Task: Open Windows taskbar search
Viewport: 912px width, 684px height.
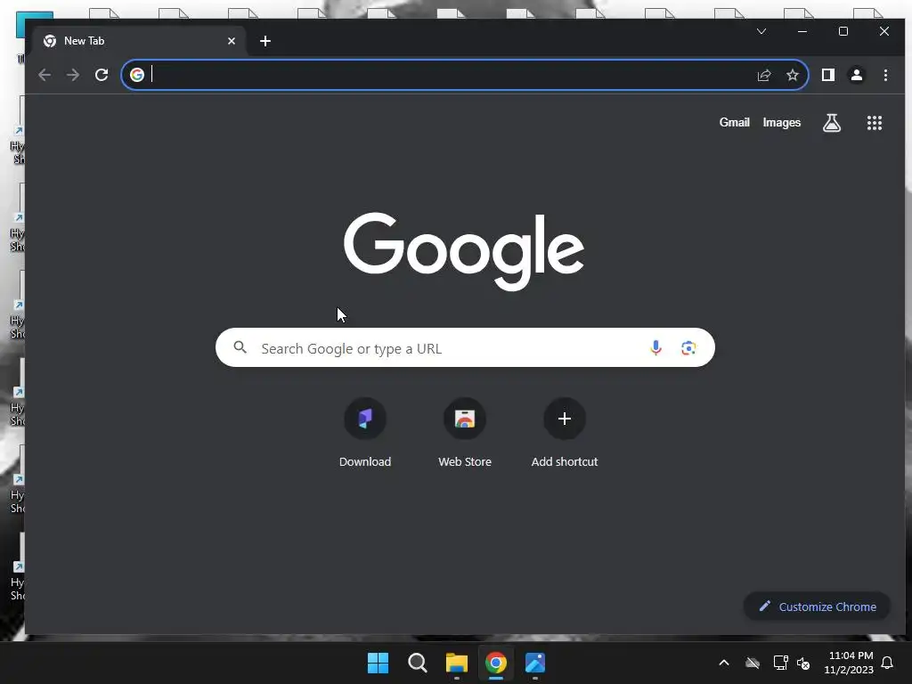Action: (x=417, y=663)
